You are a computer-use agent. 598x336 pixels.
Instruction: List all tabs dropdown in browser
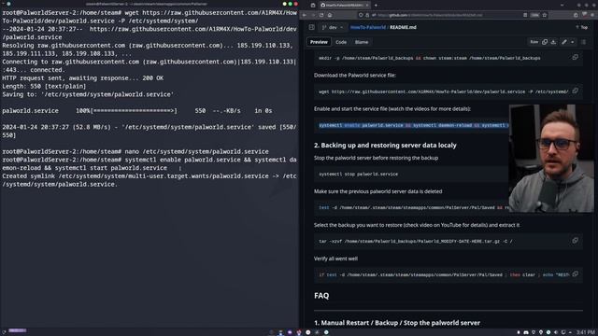(562, 6)
